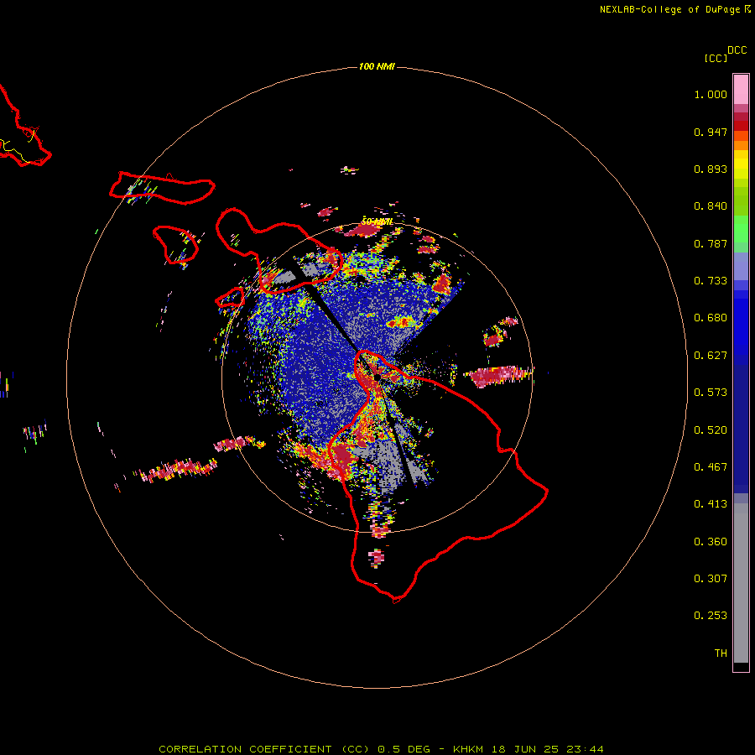Click the 0.947 scale value
The height and width of the screenshot is (755, 755).
point(711,132)
